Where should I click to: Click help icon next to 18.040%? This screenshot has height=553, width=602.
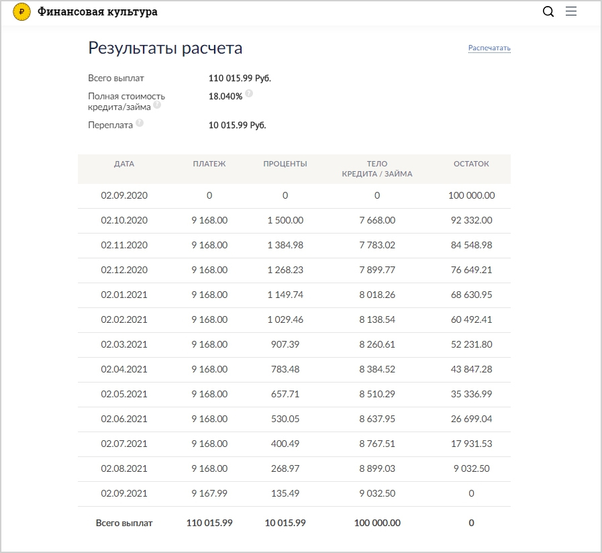(249, 93)
